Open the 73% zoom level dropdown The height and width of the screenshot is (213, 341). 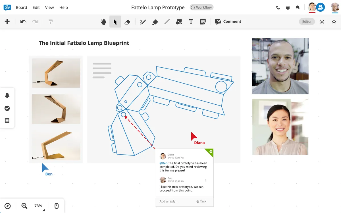tap(39, 206)
